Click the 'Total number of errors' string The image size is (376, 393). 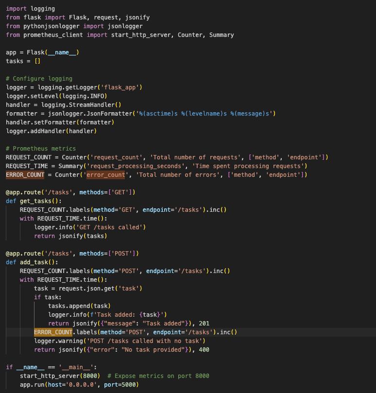pos(178,175)
